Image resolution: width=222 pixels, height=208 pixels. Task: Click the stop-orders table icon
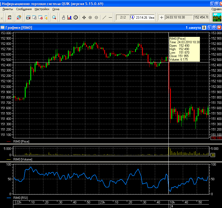point(41,18)
